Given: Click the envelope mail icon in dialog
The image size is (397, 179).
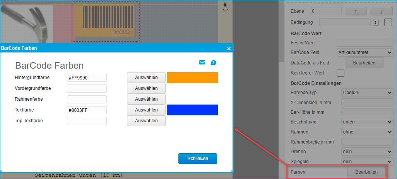Looking at the screenshot, I should point(202,62).
